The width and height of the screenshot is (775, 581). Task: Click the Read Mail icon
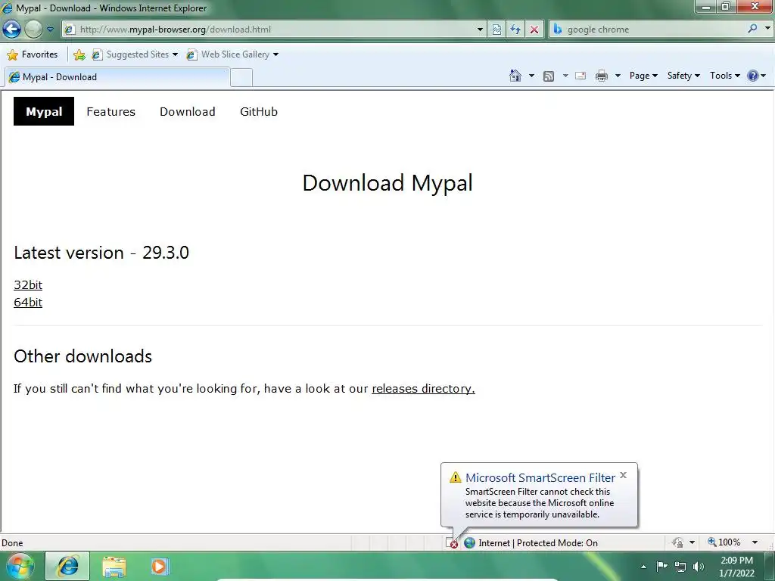tap(580, 76)
